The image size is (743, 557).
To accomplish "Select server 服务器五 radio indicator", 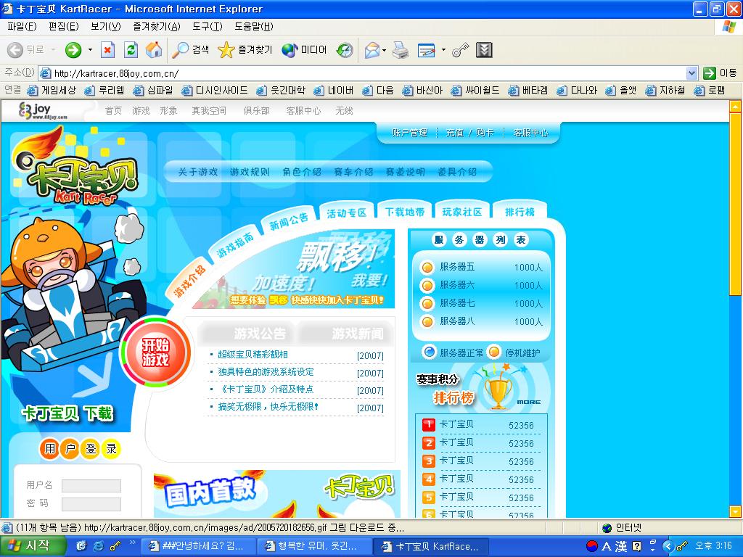I will 427,268.
